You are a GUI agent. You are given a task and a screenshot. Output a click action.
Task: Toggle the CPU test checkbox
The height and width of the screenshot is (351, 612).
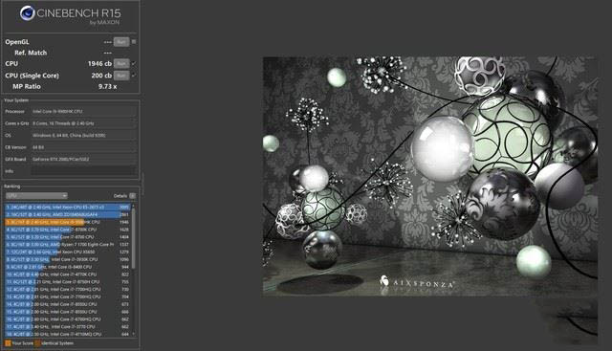click(x=134, y=64)
